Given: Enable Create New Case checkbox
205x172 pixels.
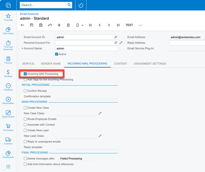Looking at the screenshot, I should (25, 108).
